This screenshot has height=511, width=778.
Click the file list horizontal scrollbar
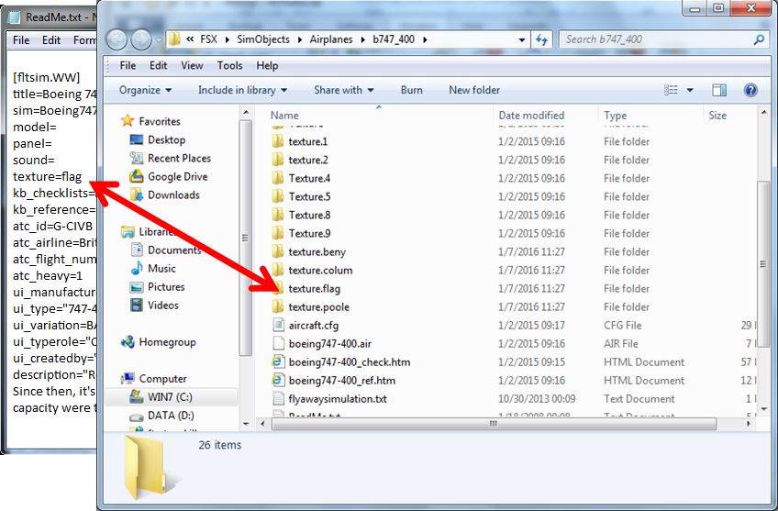click(x=494, y=424)
